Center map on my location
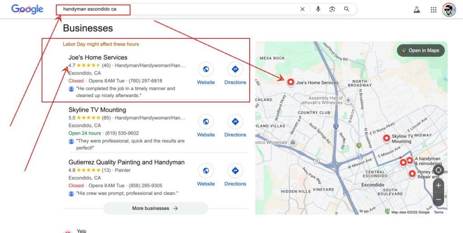This screenshot has height=233, width=463. [439, 170]
